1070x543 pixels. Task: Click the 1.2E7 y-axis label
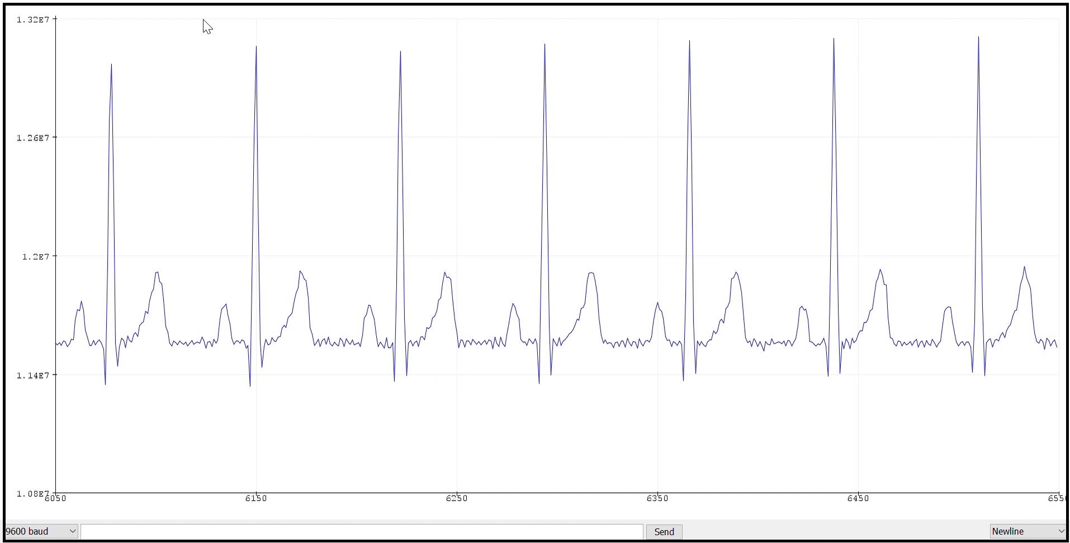click(x=36, y=257)
